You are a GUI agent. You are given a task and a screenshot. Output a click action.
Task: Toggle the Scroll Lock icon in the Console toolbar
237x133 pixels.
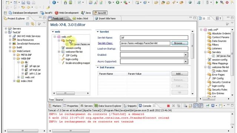pos(190,106)
